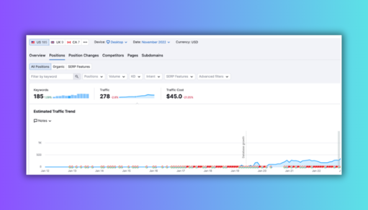Switch to the Position Changes tab
368x210 pixels.
[83, 56]
